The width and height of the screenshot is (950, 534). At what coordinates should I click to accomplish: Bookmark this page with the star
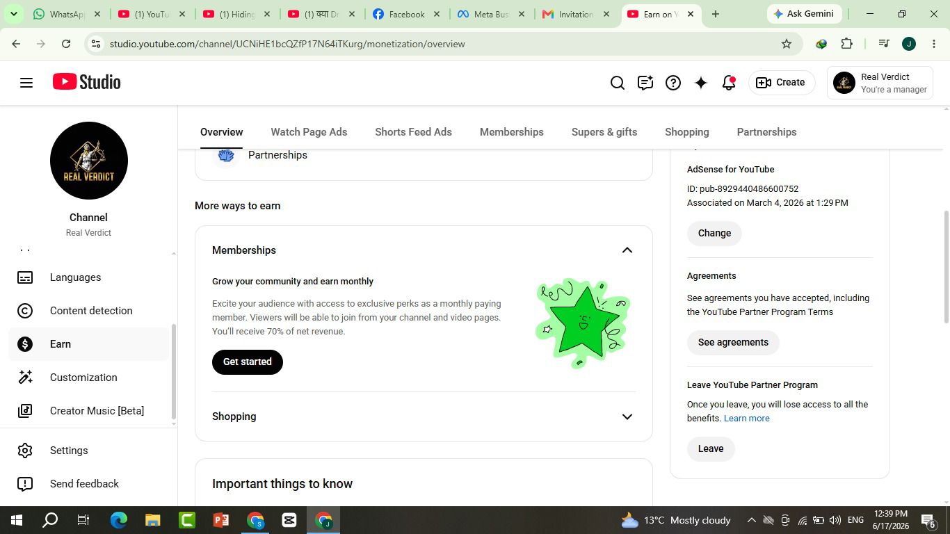(x=787, y=44)
